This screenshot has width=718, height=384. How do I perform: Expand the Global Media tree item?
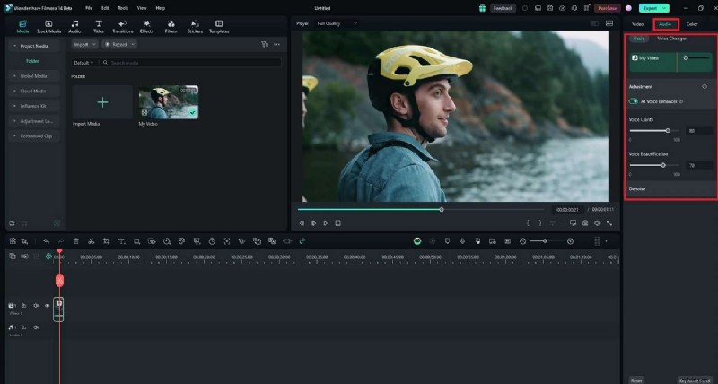[x=31, y=75]
